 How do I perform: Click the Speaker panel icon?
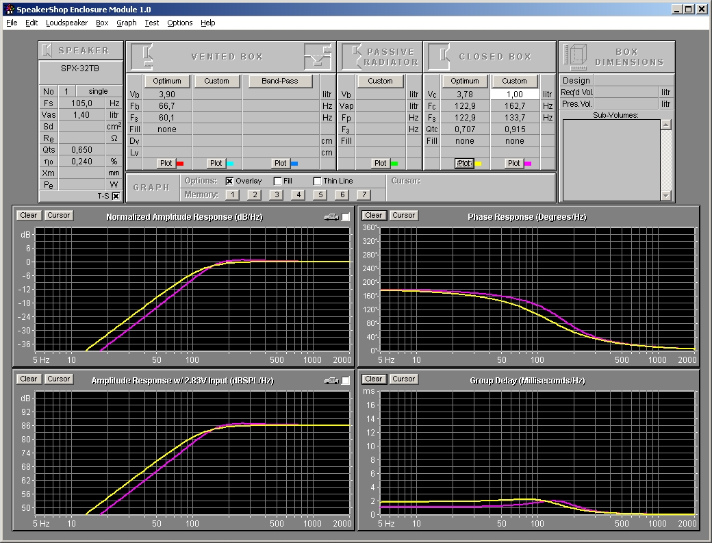(47, 51)
